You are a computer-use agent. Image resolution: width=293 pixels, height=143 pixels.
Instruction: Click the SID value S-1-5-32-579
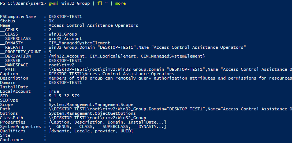64,96
